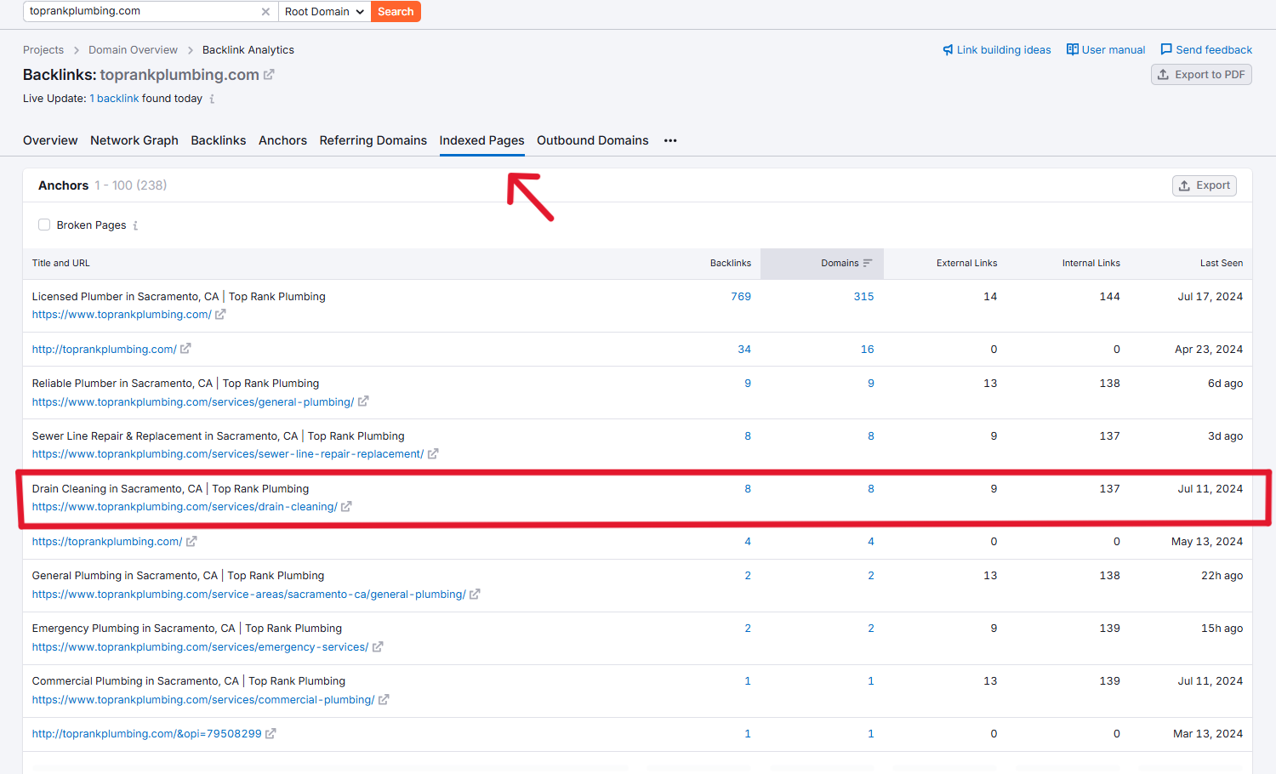Switch to the Anchors tab
The width and height of the screenshot is (1276, 774).
(282, 141)
